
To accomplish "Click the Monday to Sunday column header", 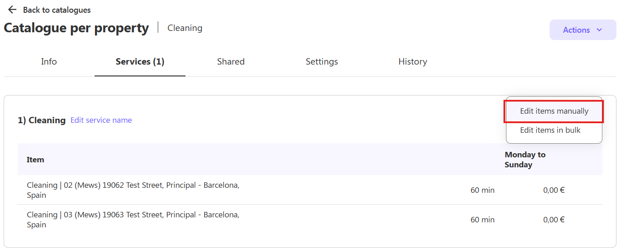I will coord(525,160).
